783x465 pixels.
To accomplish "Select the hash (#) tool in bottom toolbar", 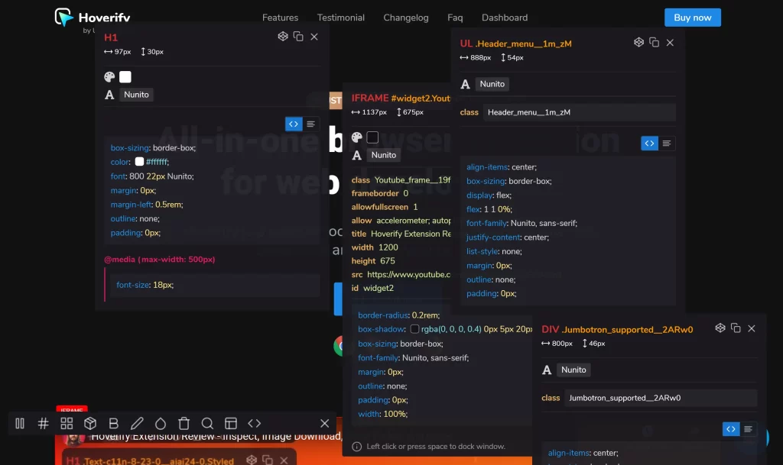I will point(44,423).
